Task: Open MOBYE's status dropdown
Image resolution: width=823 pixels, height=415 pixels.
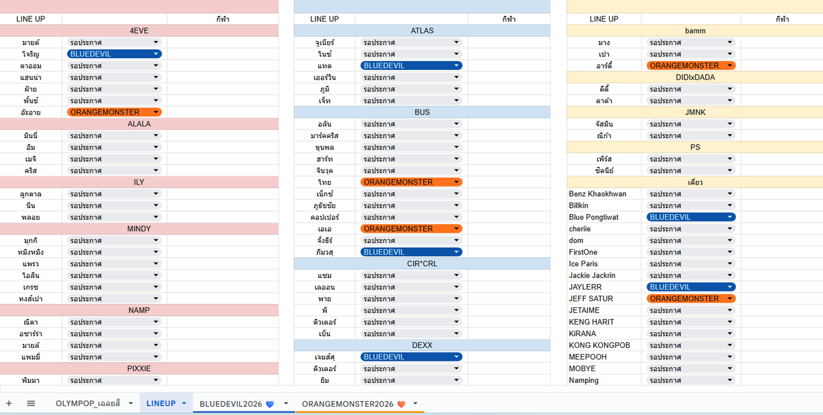Action: tap(691, 368)
